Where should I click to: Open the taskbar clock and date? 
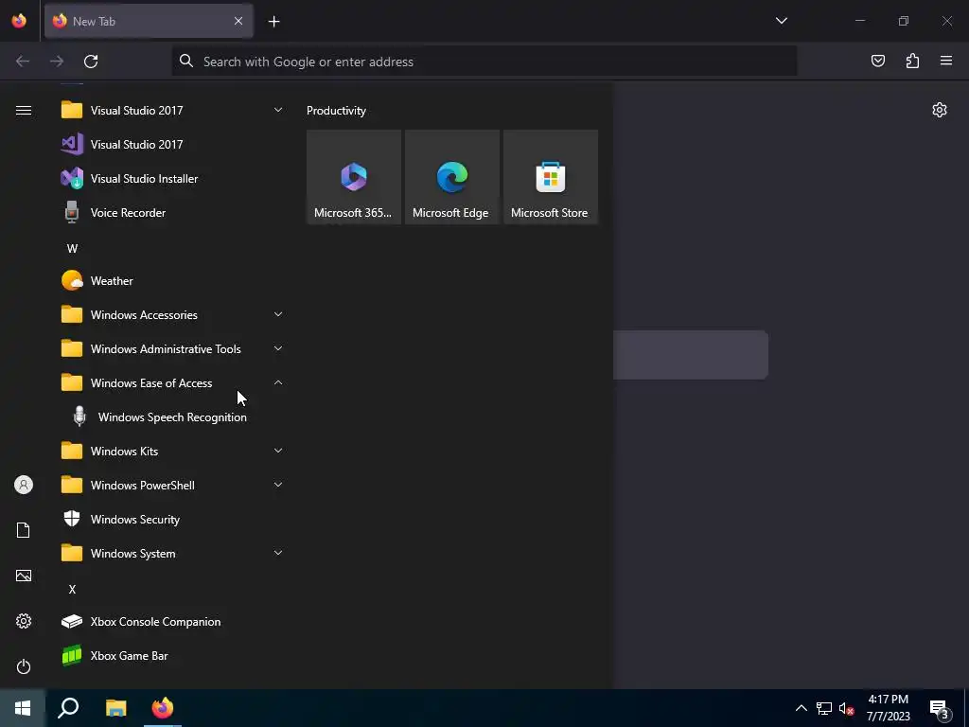(x=888, y=708)
